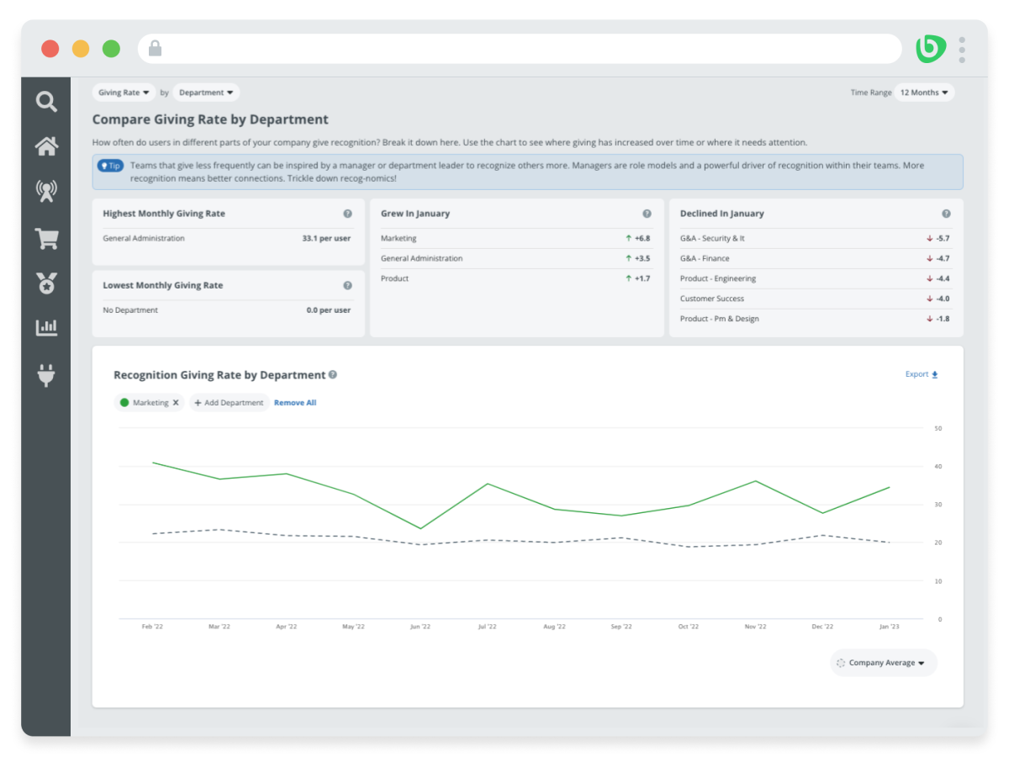This screenshot has width=1009, height=757.
Task: Click the integrations plug icon
Action: [x=46, y=375]
